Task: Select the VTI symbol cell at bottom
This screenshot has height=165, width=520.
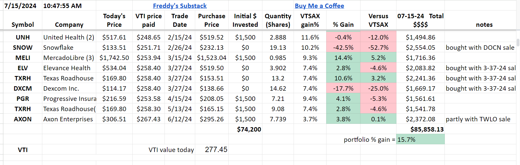Action: pos(23,150)
